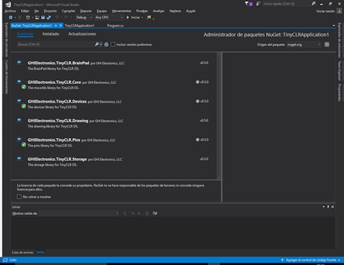The image size is (344, 265).
Task: Check No volver a mostrar checkbox
Action: pyautogui.click(x=19, y=197)
